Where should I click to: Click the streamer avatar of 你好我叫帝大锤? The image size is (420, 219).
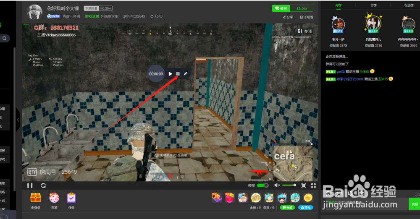34,12
